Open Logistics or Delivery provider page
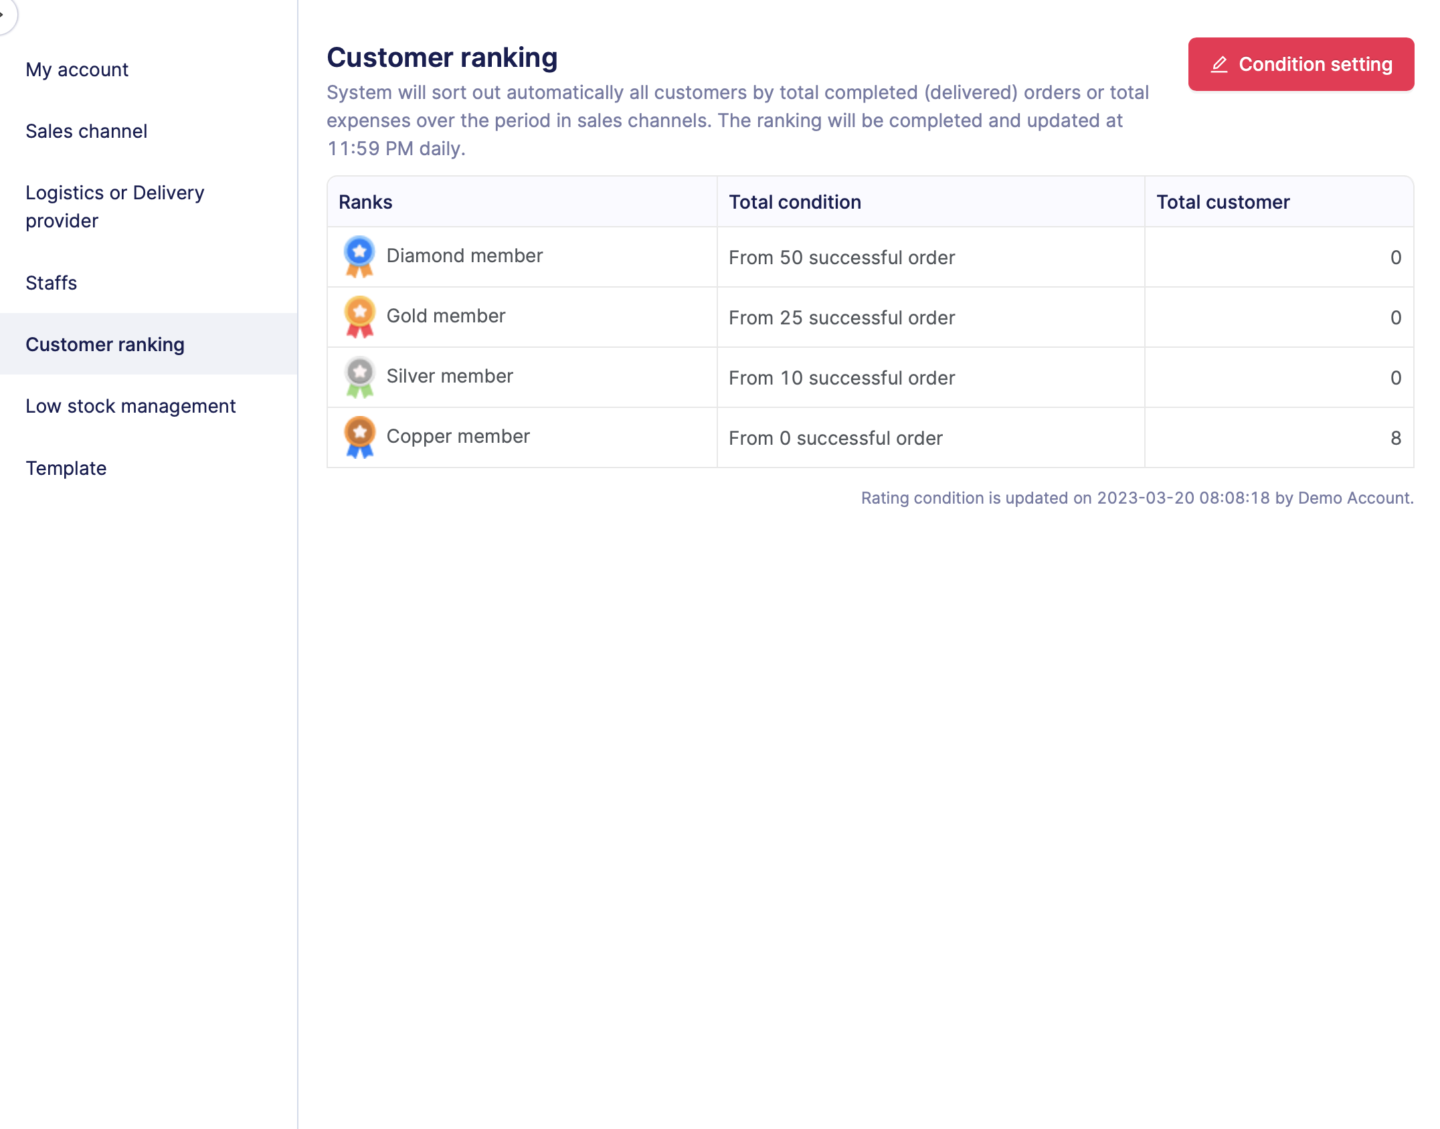 click(x=114, y=207)
